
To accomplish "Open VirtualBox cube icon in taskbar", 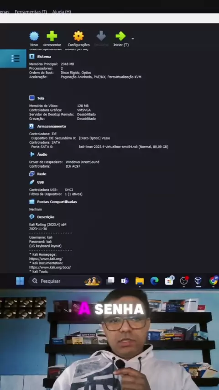I will point(198,281).
